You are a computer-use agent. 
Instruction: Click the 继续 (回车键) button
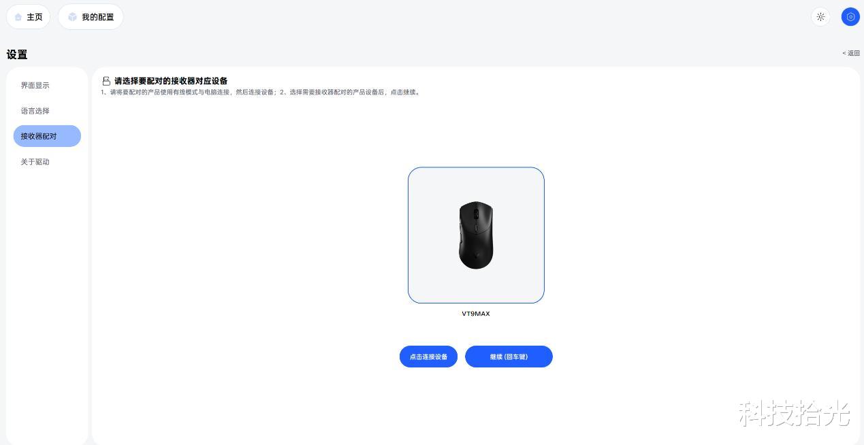tap(509, 357)
